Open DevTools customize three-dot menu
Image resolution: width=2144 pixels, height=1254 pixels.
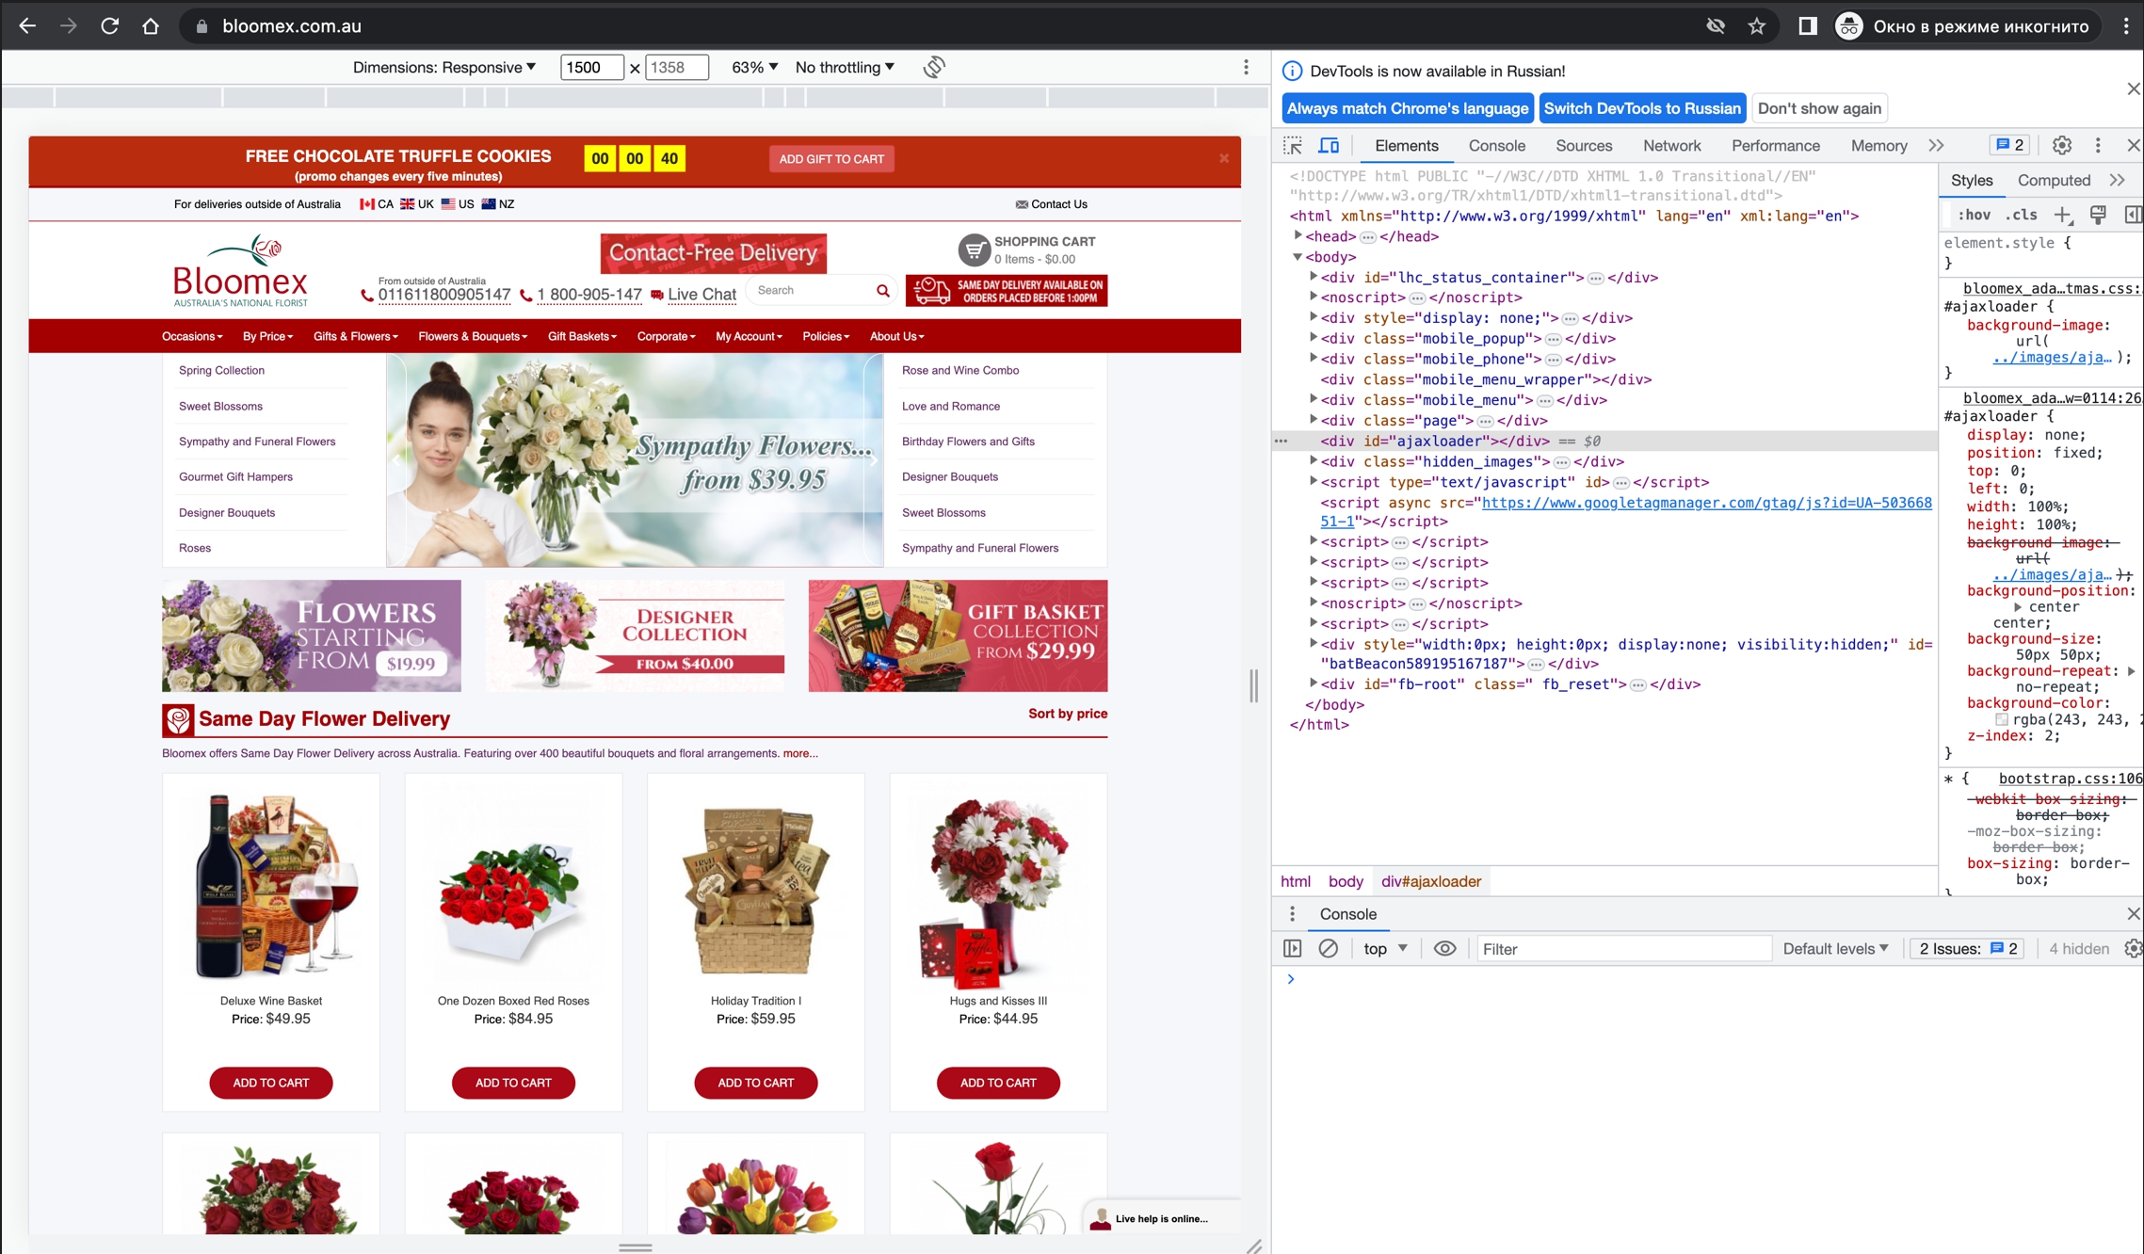(2097, 146)
